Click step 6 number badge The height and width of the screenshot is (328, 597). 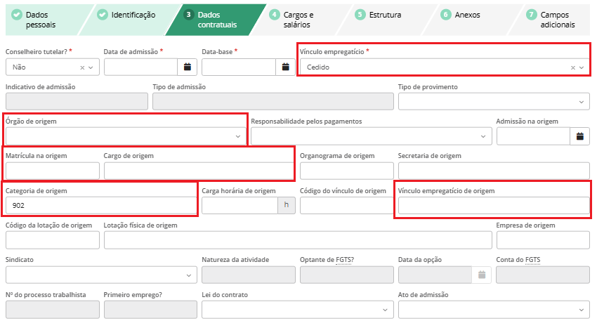[x=445, y=15]
